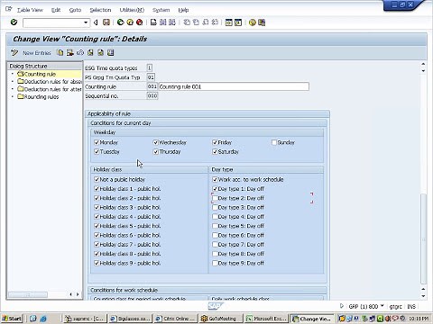Open the command field dropdown arrow
The height and width of the screenshot is (324, 433).
coord(86,22)
